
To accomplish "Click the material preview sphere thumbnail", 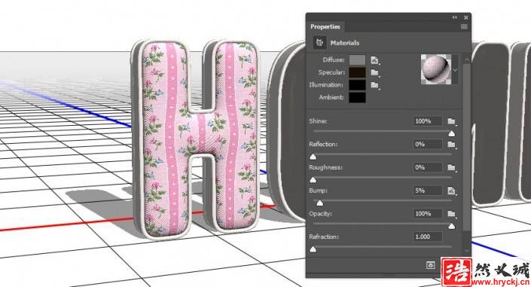I will click(x=436, y=69).
